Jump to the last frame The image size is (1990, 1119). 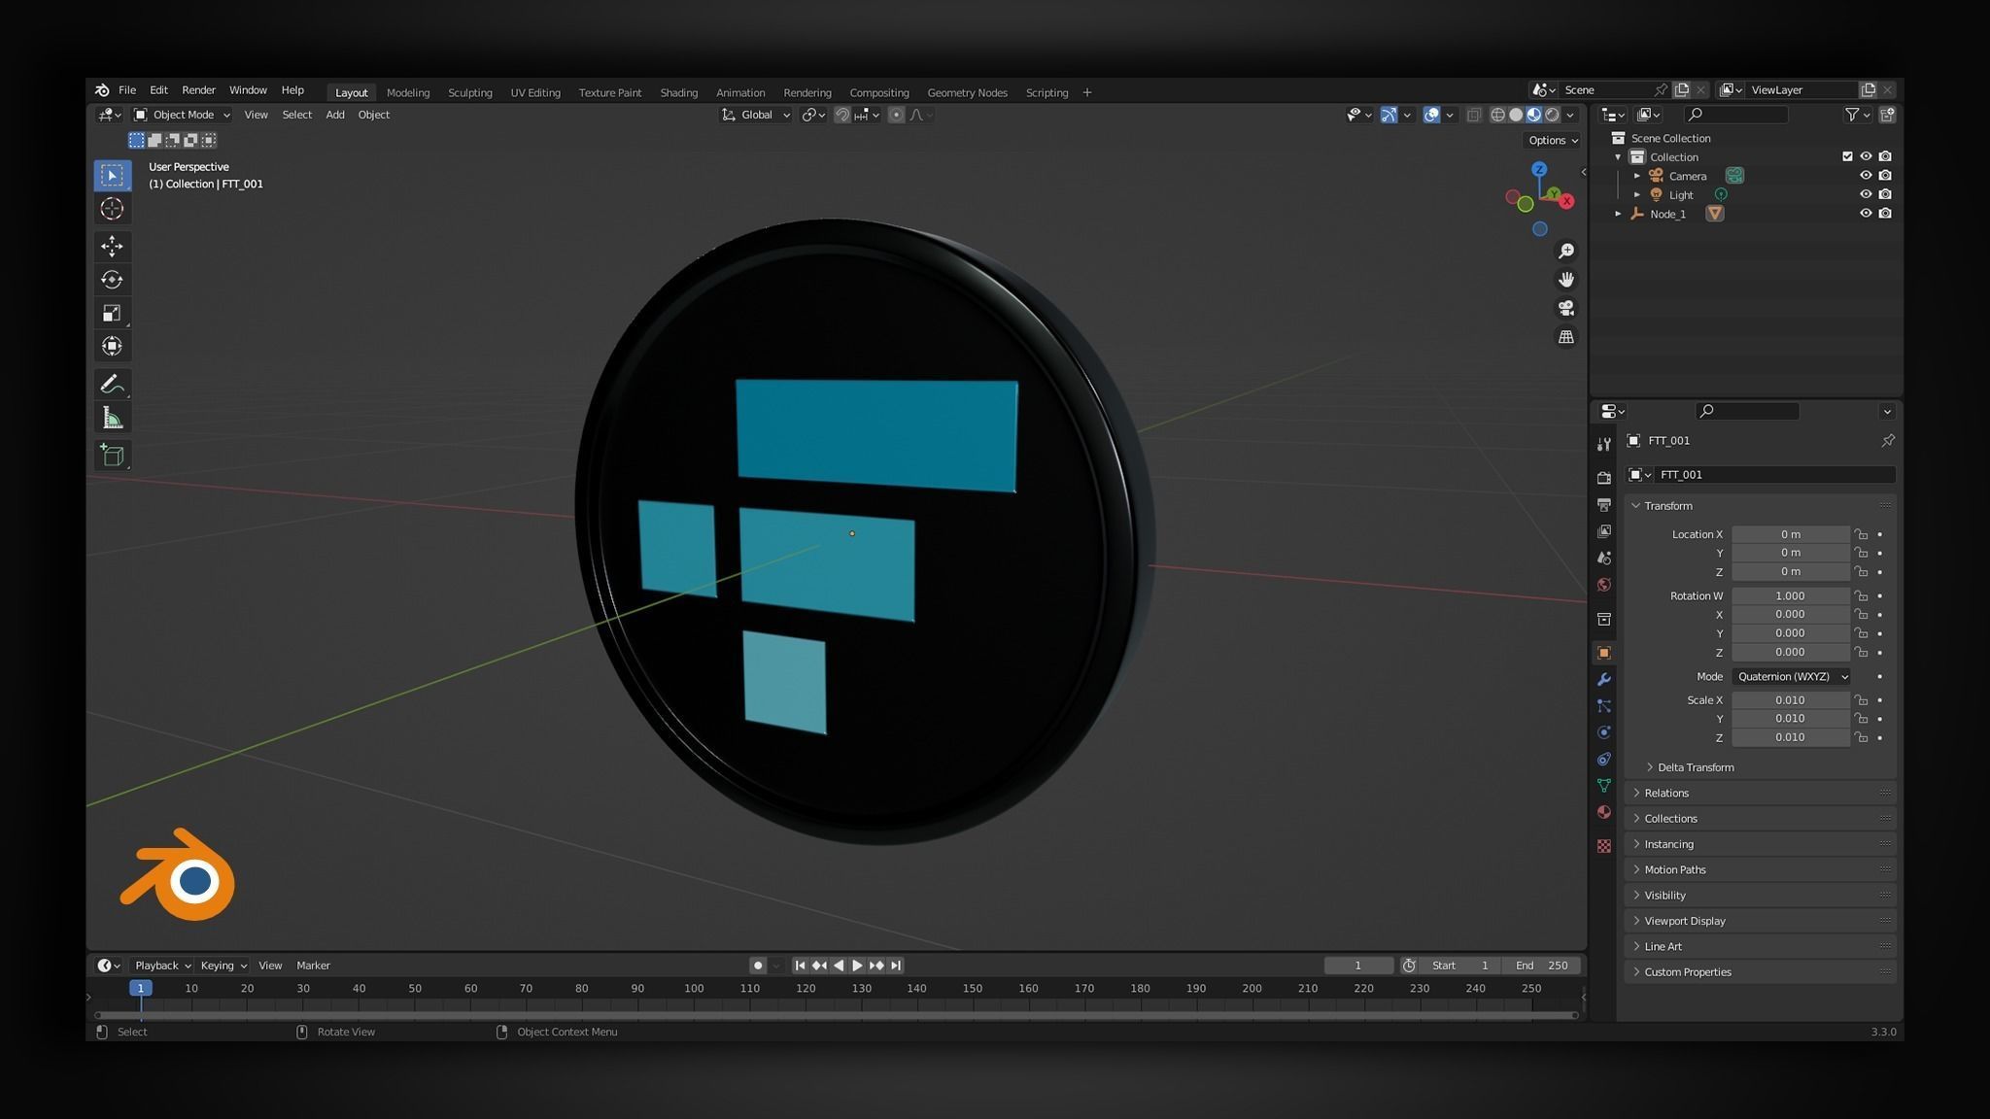(x=896, y=966)
